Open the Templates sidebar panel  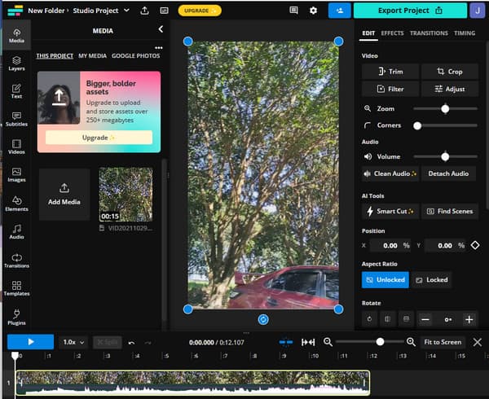coord(16,288)
